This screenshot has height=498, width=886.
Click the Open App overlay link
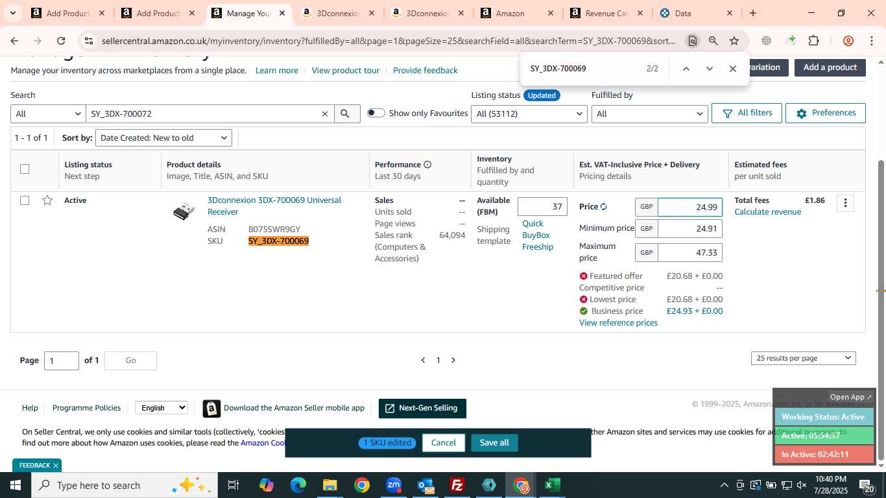(851, 397)
